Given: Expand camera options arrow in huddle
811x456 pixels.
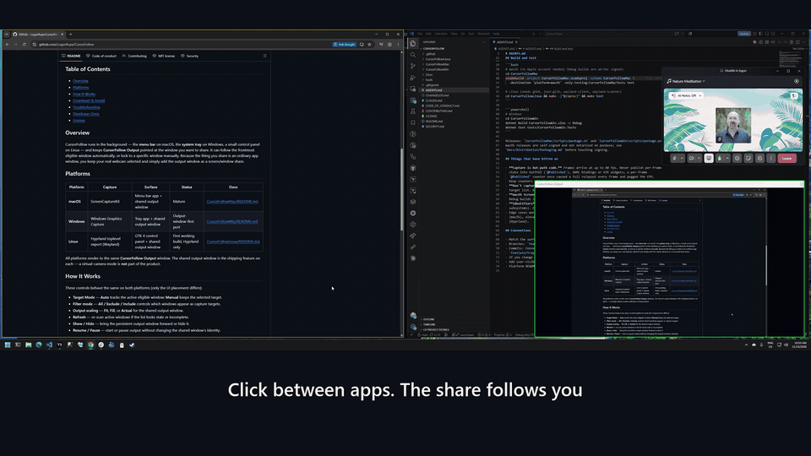Looking at the screenshot, I should point(699,158).
